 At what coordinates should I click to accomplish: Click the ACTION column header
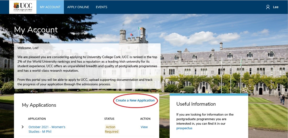pyautogui.click(x=145, y=119)
